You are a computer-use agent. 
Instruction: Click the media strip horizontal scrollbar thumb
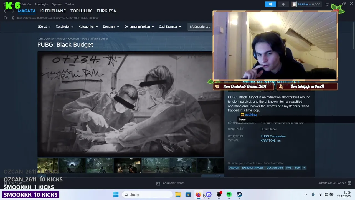click(x=208, y=176)
